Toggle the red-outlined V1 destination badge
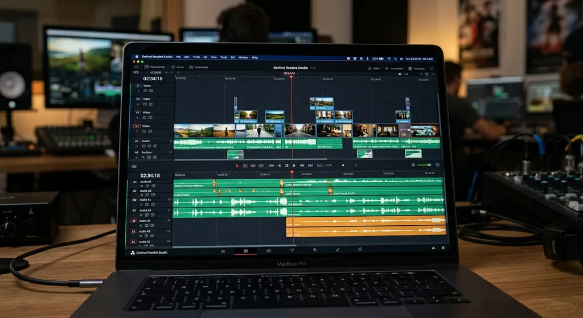This screenshot has width=583, height=318. pos(137,126)
